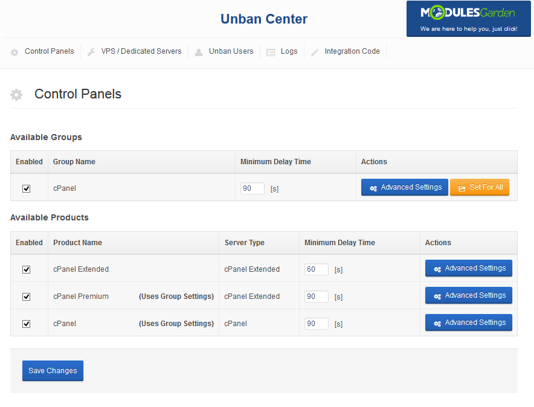The height and width of the screenshot is (407, 534).
Task: Click the ModulesGarden logo banner
Action: pyautogui.click(x=469, y=19)
